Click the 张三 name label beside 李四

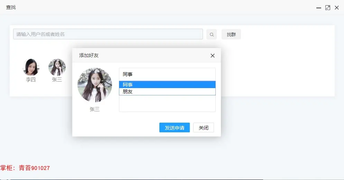tap(57, 79)
